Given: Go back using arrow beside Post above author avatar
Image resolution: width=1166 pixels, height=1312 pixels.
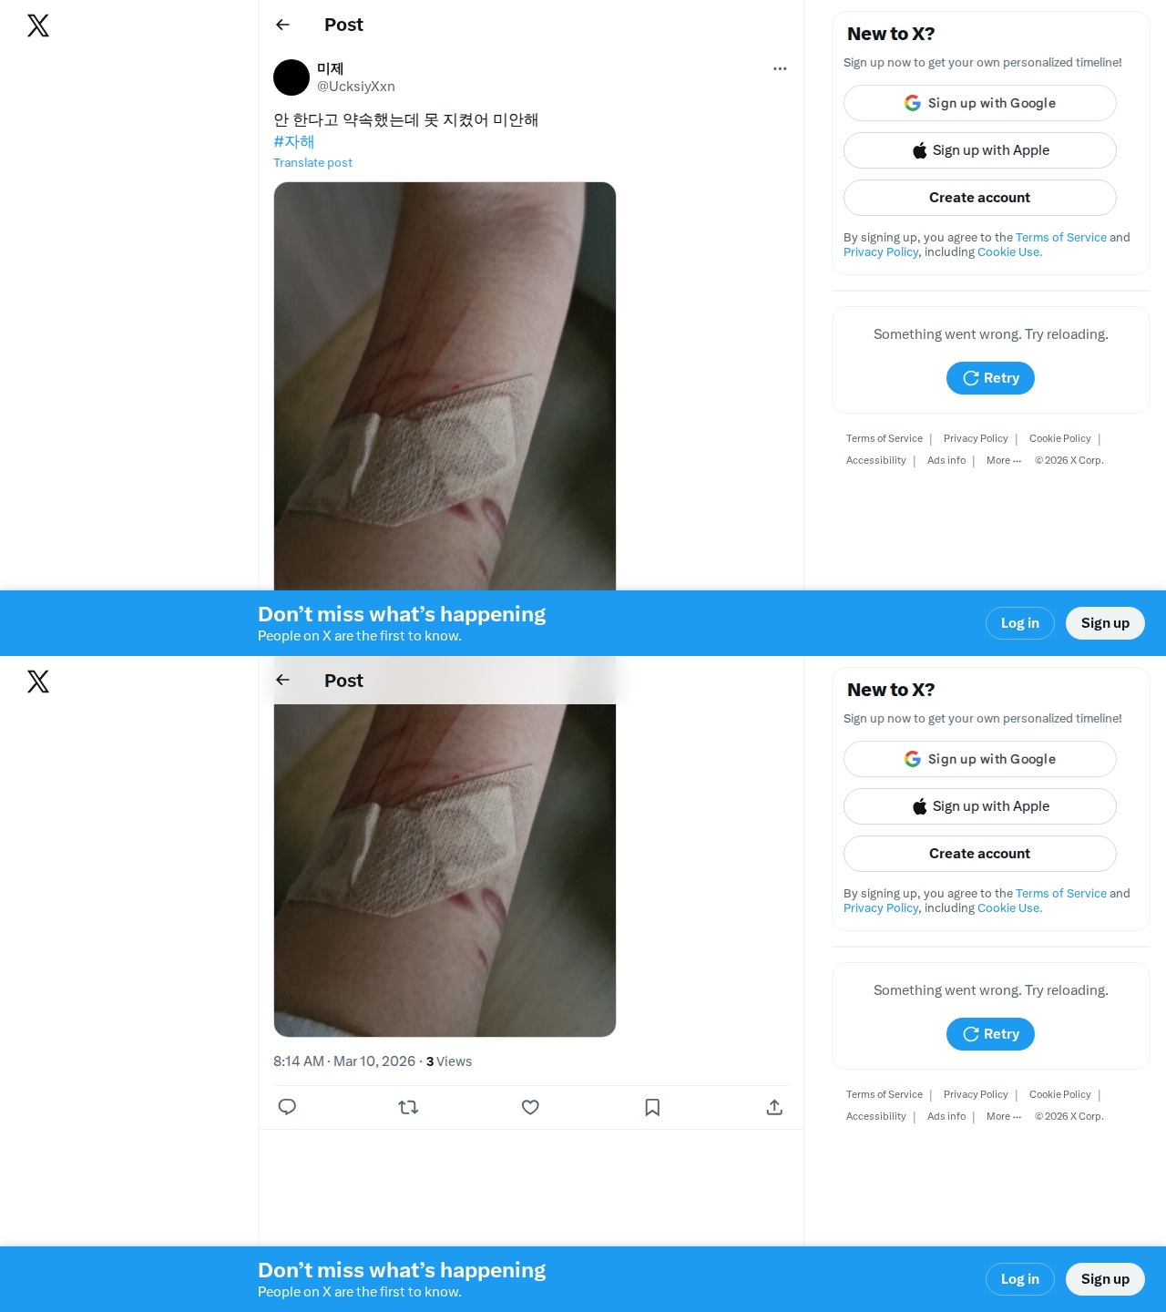Looking at the screenshot, I should pos(282,25).
